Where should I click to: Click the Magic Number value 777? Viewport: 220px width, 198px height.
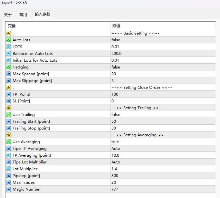coord(115,189)
